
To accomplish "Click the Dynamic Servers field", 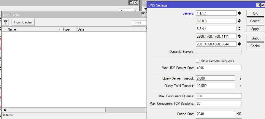I will pos(219,52).
